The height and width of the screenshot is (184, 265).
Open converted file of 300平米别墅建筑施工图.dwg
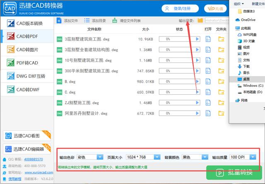tap(208, 71)
